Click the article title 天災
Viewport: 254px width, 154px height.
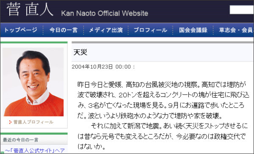(x=80, y=52)
